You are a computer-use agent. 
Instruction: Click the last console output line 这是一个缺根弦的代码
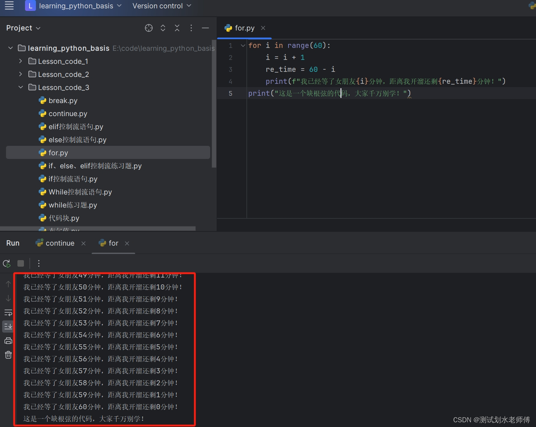click(x=84, y=419)
